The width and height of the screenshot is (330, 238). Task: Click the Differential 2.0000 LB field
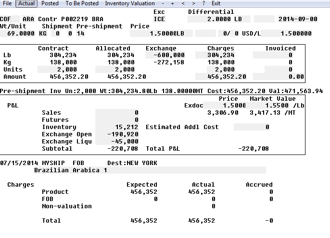tap(219, 19)
